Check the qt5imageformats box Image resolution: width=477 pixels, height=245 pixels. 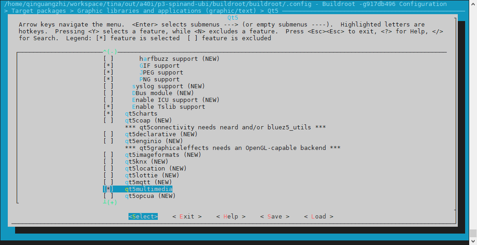[x=108, y=154]
